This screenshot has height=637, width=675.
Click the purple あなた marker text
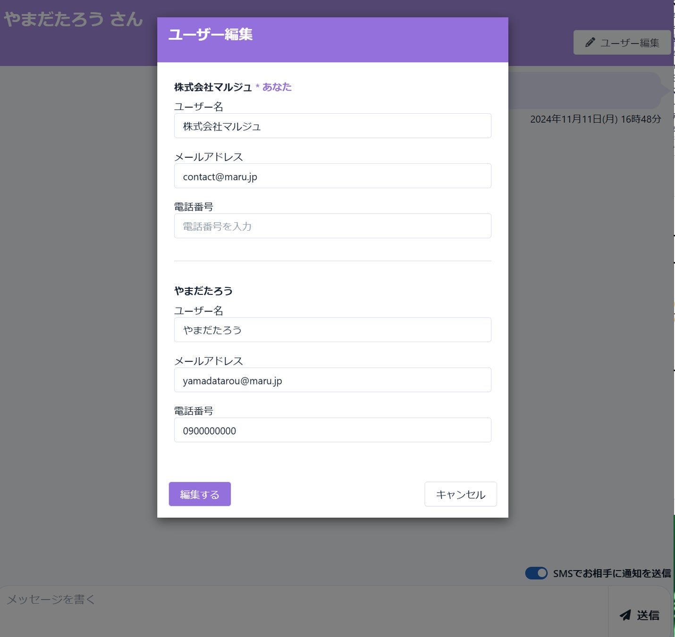coord(277,87)
